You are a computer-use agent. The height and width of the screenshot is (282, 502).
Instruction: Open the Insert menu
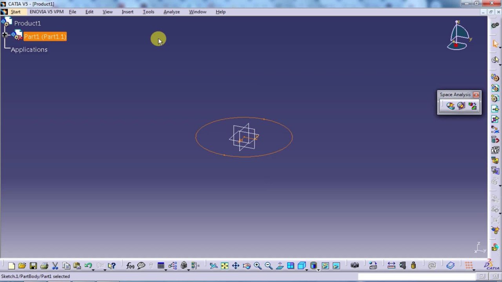(127, 12)
